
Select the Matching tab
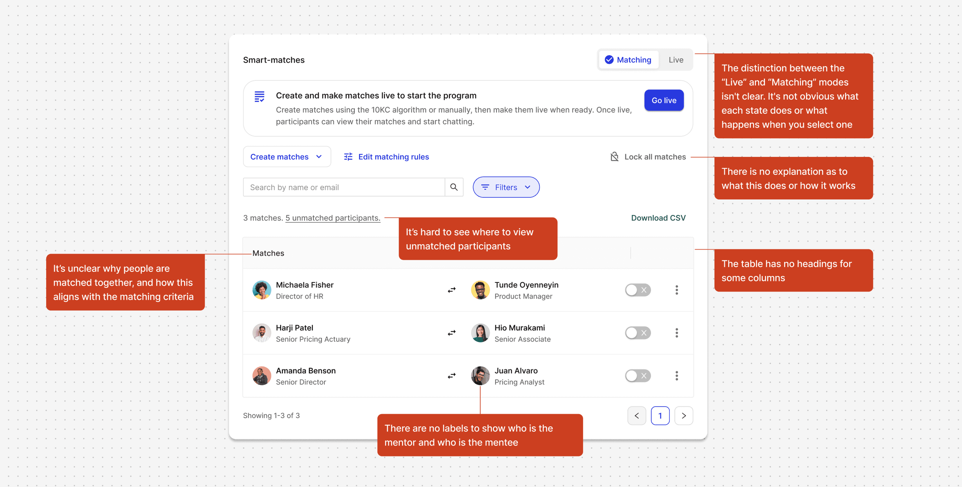(x=629, y=60)
